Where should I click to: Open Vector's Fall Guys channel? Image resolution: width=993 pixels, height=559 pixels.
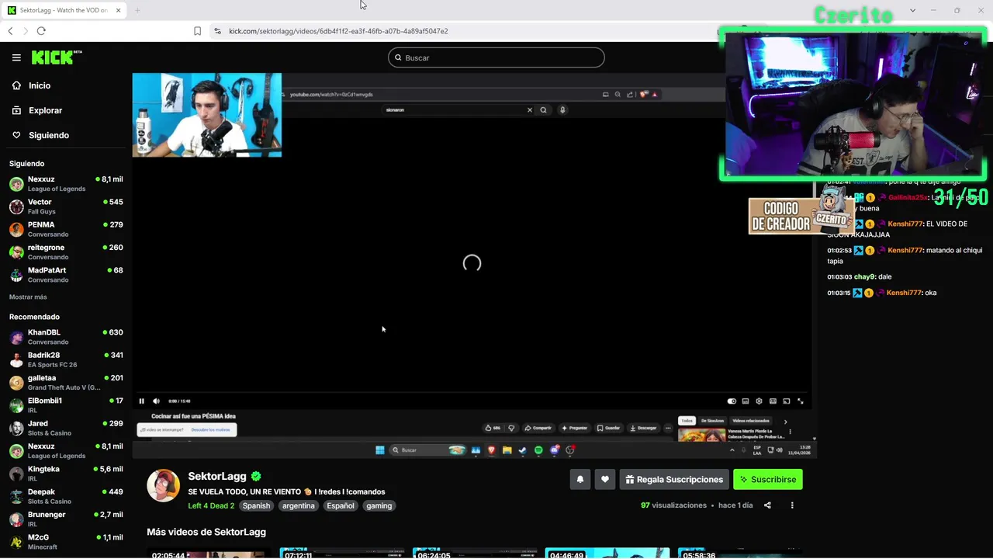coord(66,207)
